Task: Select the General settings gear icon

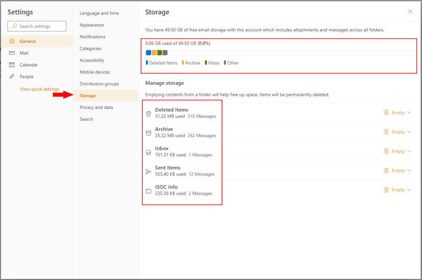Action: coord(12,41)
